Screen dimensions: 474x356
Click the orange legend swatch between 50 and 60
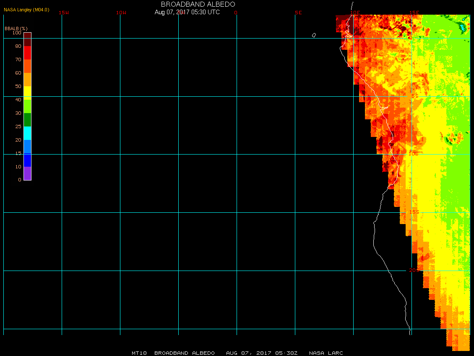27,80
